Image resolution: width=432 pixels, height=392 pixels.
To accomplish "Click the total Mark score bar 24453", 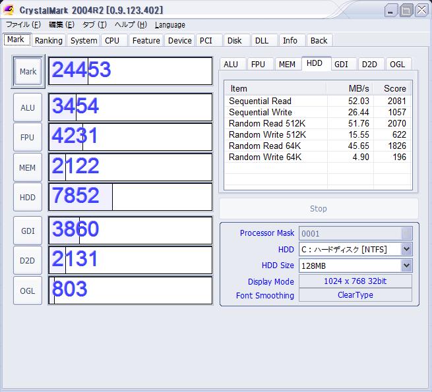I will tap(131, 71).
